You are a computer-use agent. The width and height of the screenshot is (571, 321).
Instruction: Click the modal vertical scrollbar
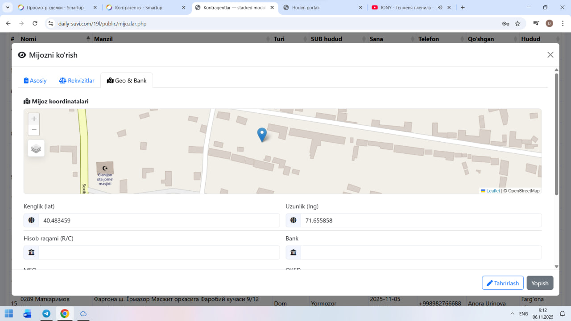(x=556, y=134)
